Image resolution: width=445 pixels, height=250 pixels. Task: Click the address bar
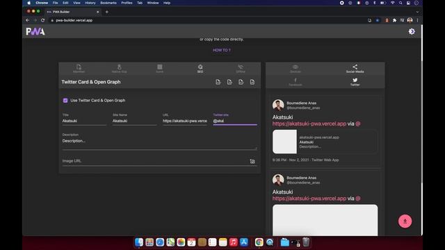207,20
